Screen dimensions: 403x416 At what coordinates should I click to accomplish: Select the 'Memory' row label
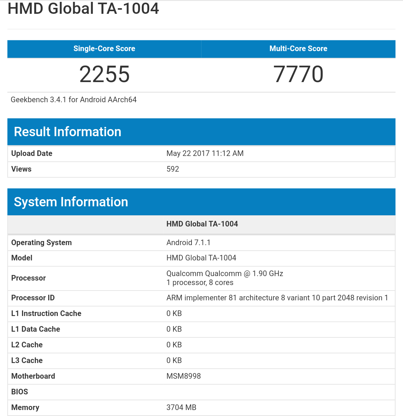click(25, 407)
